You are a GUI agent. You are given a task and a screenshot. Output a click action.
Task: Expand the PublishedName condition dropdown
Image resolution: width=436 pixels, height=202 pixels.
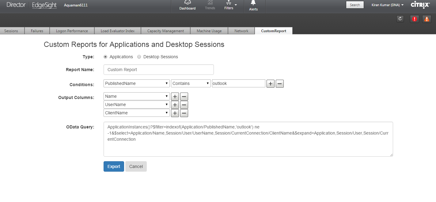[x=136, y=83]
